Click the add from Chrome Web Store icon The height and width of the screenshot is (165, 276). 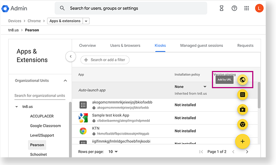tap(242, 124)
